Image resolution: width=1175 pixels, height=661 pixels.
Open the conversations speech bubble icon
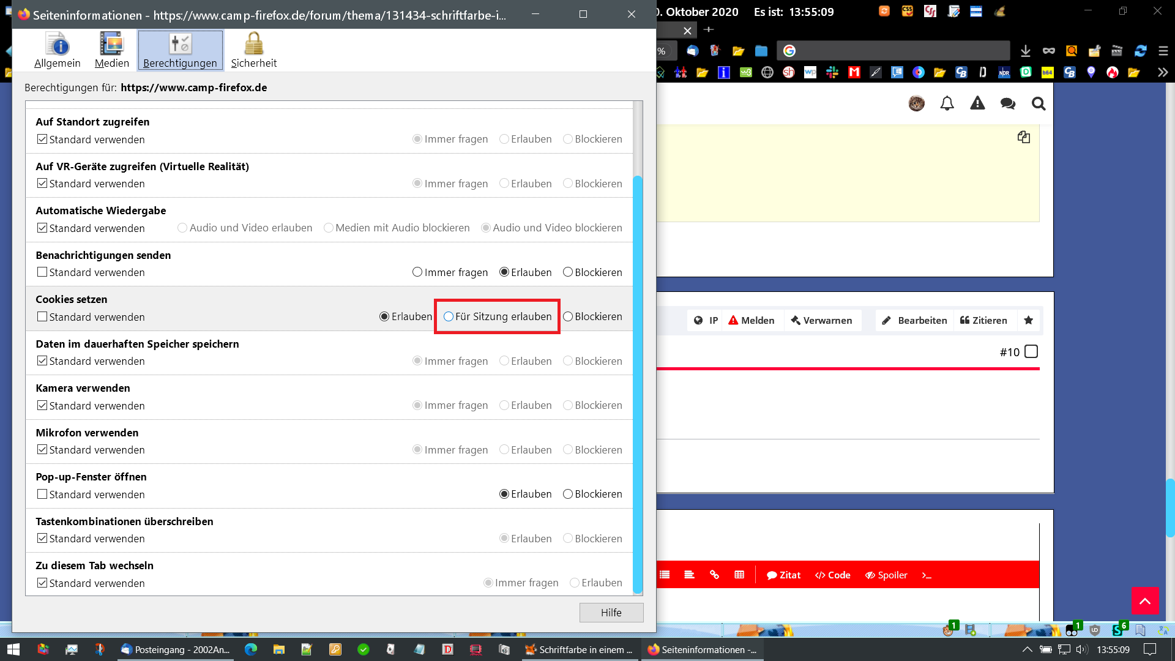pos(1007,104)
